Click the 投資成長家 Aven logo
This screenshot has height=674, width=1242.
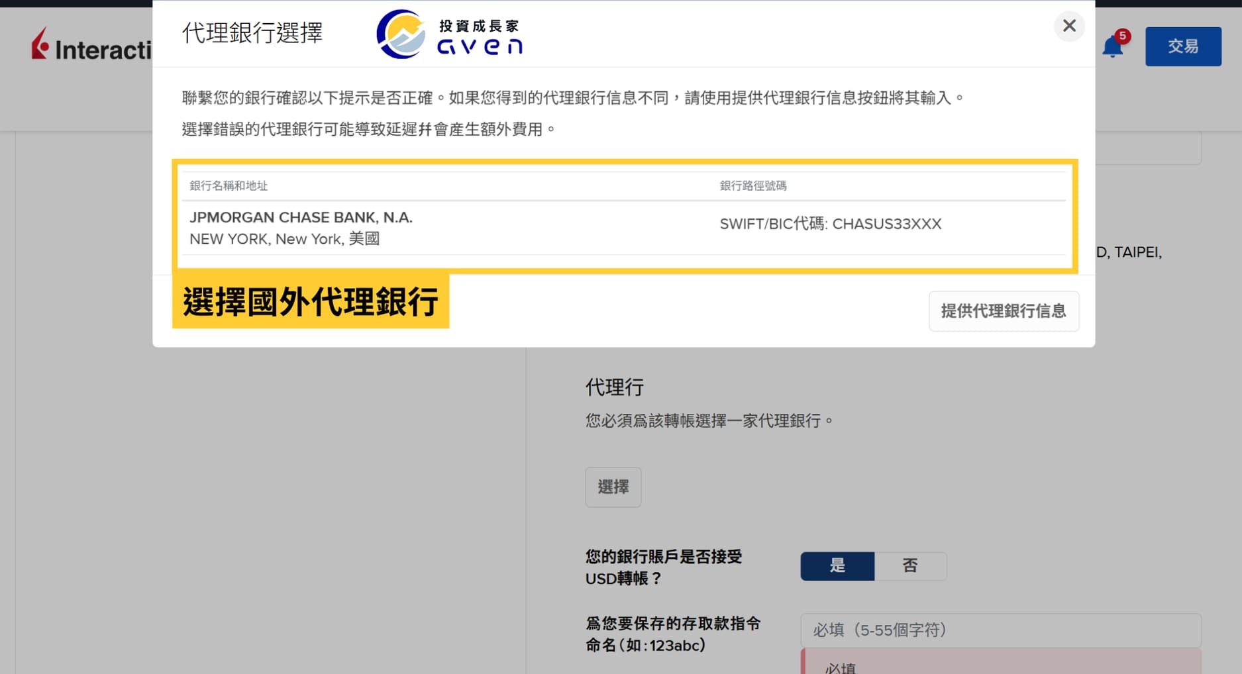pyautogui.click(x=450, y=34)
